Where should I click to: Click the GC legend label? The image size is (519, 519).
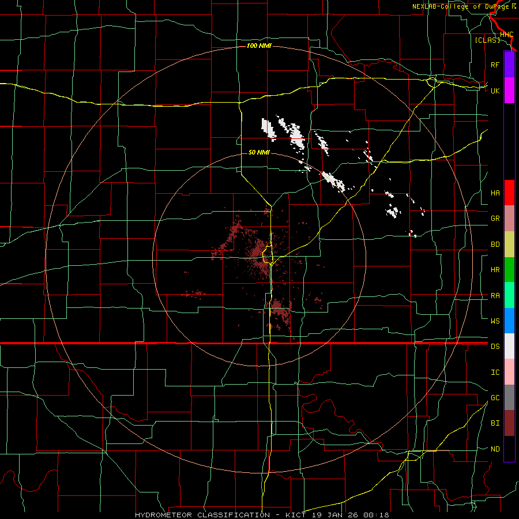pyautogui.click(x=495, y=397)
